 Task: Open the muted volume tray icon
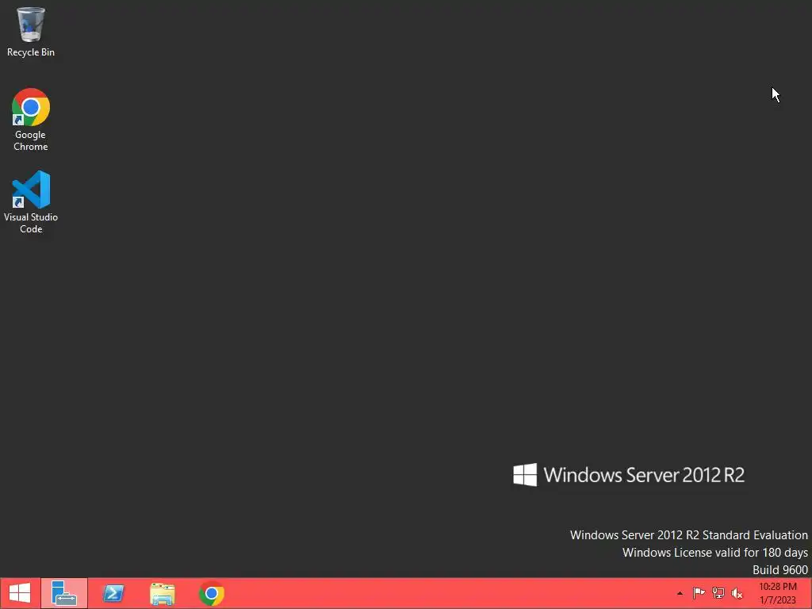737,593
